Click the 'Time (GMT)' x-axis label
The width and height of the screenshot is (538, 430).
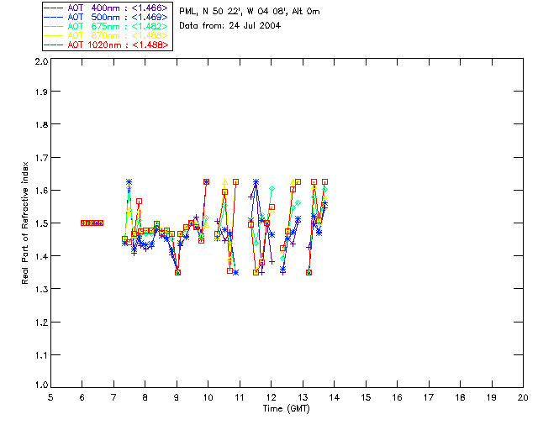[x=287, y=409]
